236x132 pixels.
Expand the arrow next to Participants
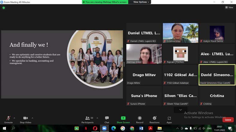(97, 118)
